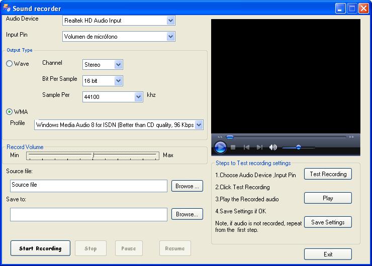Viewport: 372px width, 266px height.
Task: Mute the player via speaker icon
Action: 273,148
